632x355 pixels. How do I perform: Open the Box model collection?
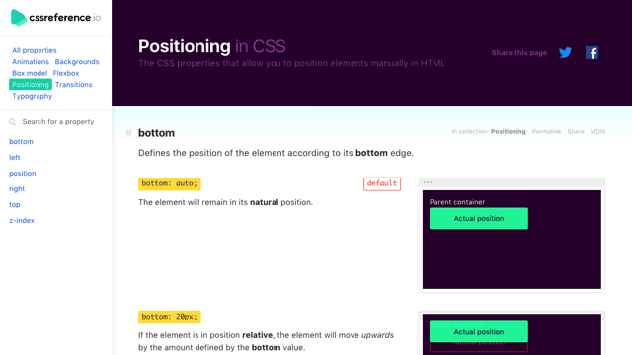point(30,73)
